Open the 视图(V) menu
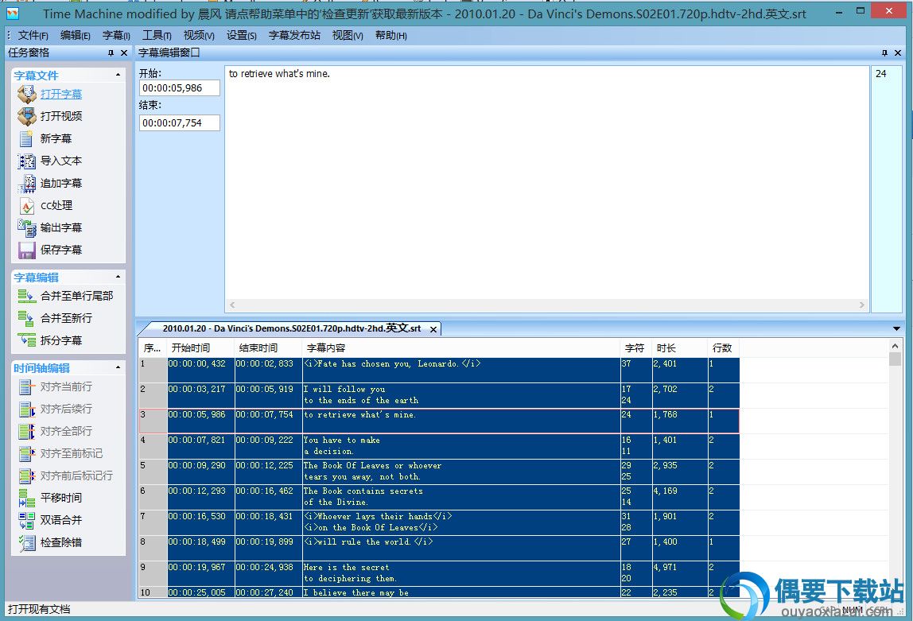The height and width of the screenshot is (621, 913). [x=348, y=36]
